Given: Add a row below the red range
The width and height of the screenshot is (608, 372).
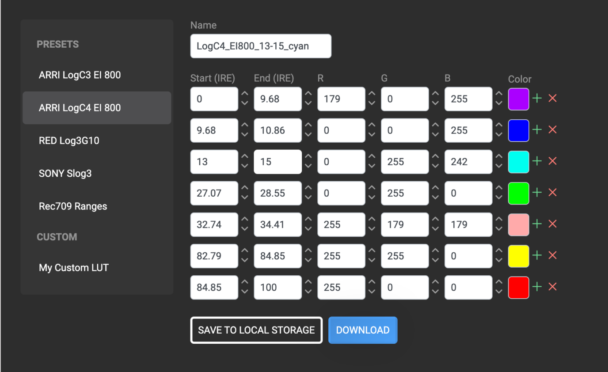Looking at the screenshot, I should tap(537, 287).
